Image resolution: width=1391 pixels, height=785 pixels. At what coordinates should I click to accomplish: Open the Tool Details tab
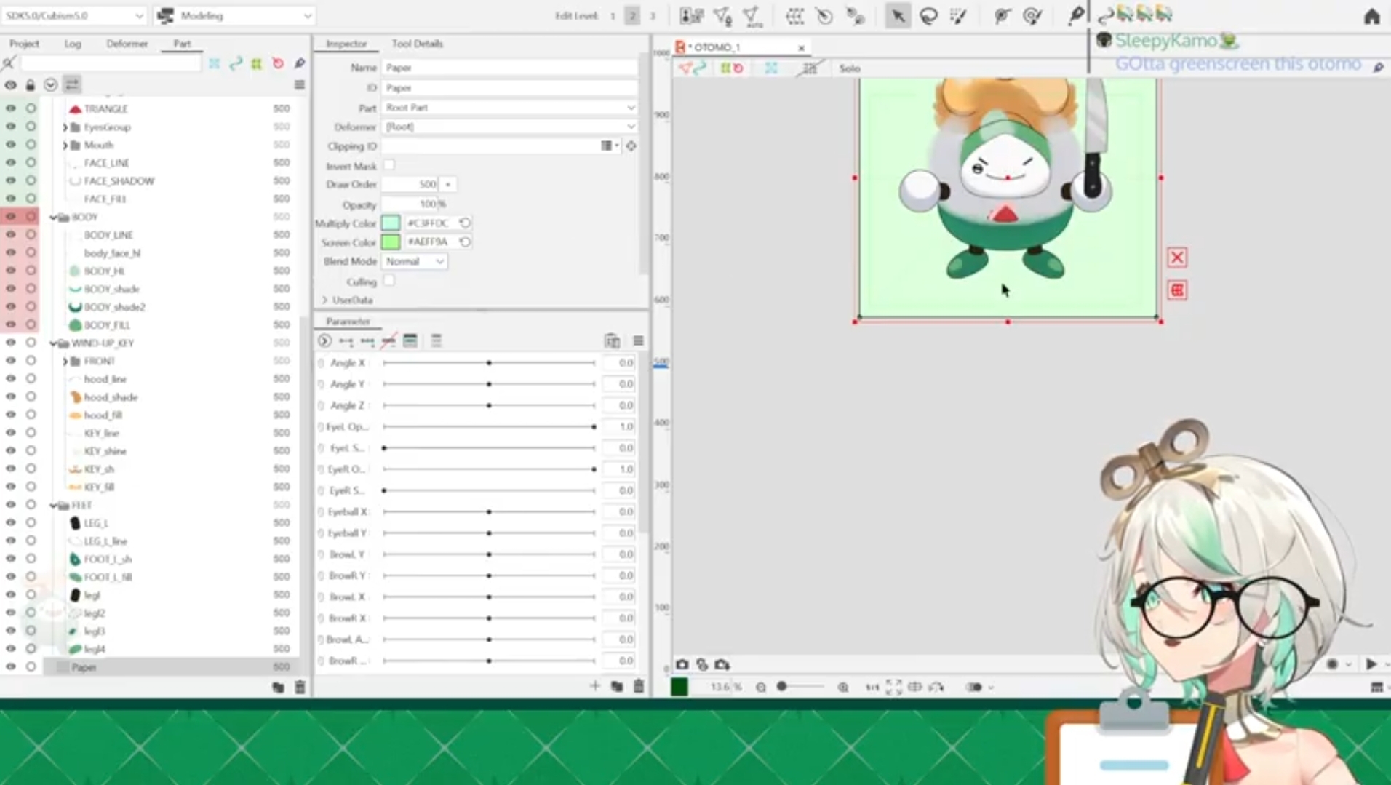417,44
